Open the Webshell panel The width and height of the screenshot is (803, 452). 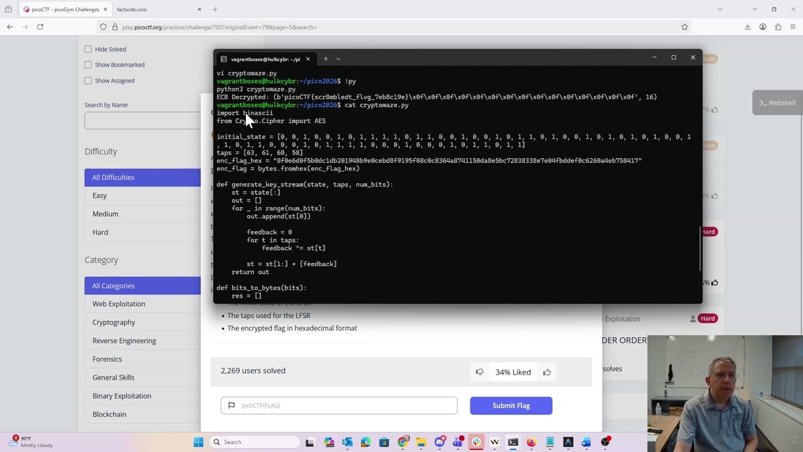777,103
